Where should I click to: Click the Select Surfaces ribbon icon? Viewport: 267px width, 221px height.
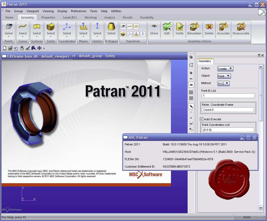(37, 26)
